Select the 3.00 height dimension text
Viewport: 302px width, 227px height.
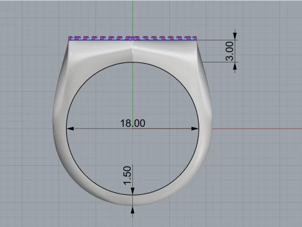pos(230,51)
